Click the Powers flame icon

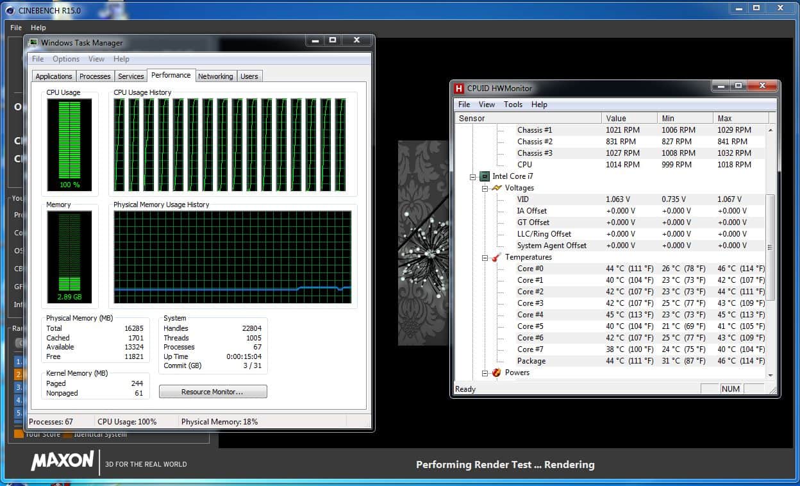click(496, 373)
